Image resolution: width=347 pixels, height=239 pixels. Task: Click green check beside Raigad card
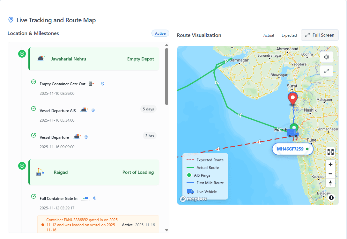pos(22,166)
